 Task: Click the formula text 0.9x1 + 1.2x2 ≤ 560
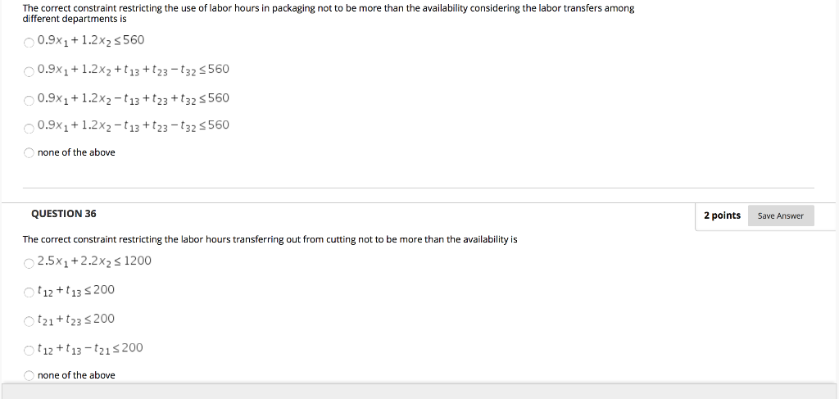(x=91, y=41)
